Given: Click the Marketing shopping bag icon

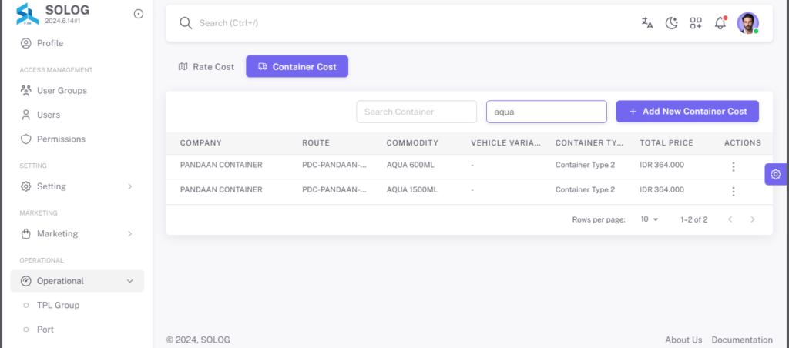Looking at the screenshot, I should coord(25,233).
